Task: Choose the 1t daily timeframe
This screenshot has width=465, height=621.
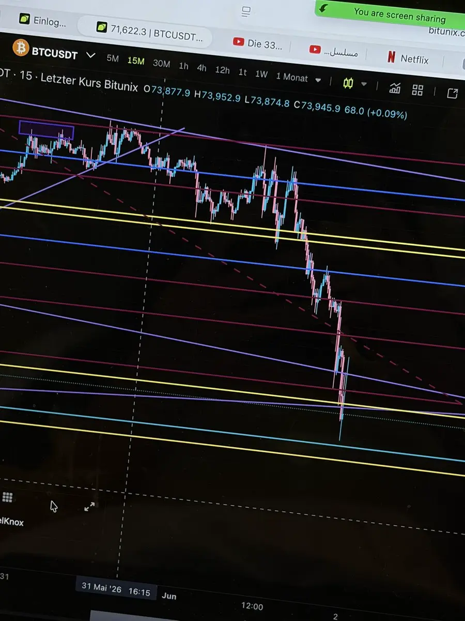Action: pyautogui.click(x=242, y=72)
